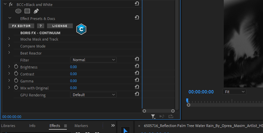Screen dimensions: 263x133
Task: Create a 4-point polygon mask
Action: click(x=27, y=11)
